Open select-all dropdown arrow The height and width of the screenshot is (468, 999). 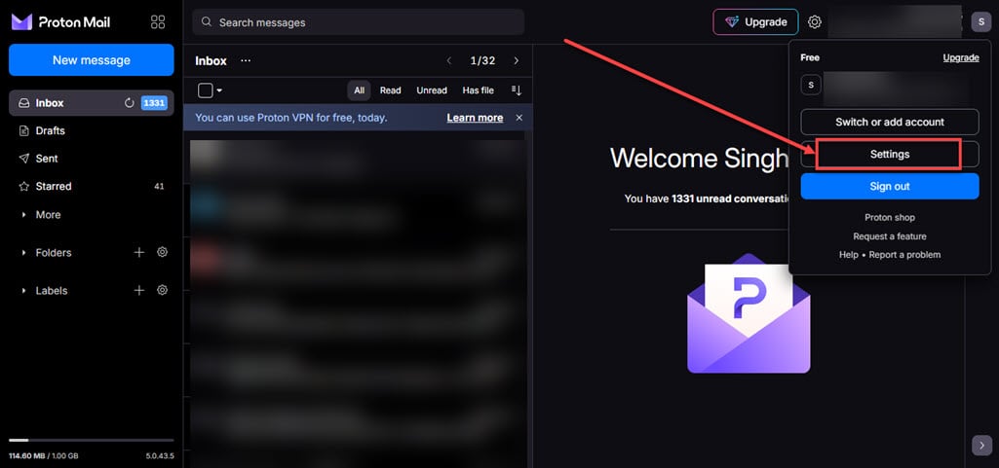[220, 90]
